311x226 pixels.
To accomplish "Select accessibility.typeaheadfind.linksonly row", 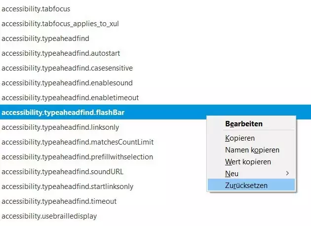I will tap(60, 127).
